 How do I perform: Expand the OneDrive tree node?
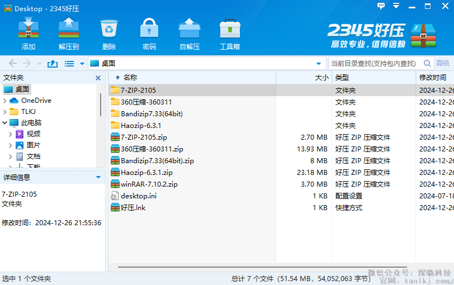point(4,101)
